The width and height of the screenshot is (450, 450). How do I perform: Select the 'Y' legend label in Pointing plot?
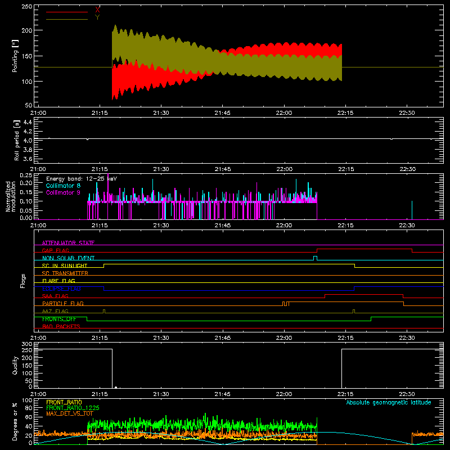click(97, 17)
